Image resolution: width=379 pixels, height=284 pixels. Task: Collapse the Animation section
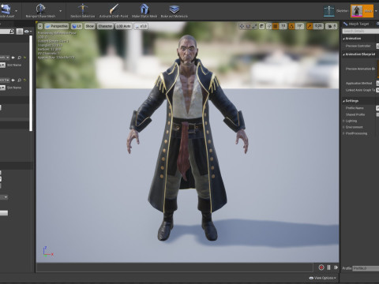[x=344, y=39]
